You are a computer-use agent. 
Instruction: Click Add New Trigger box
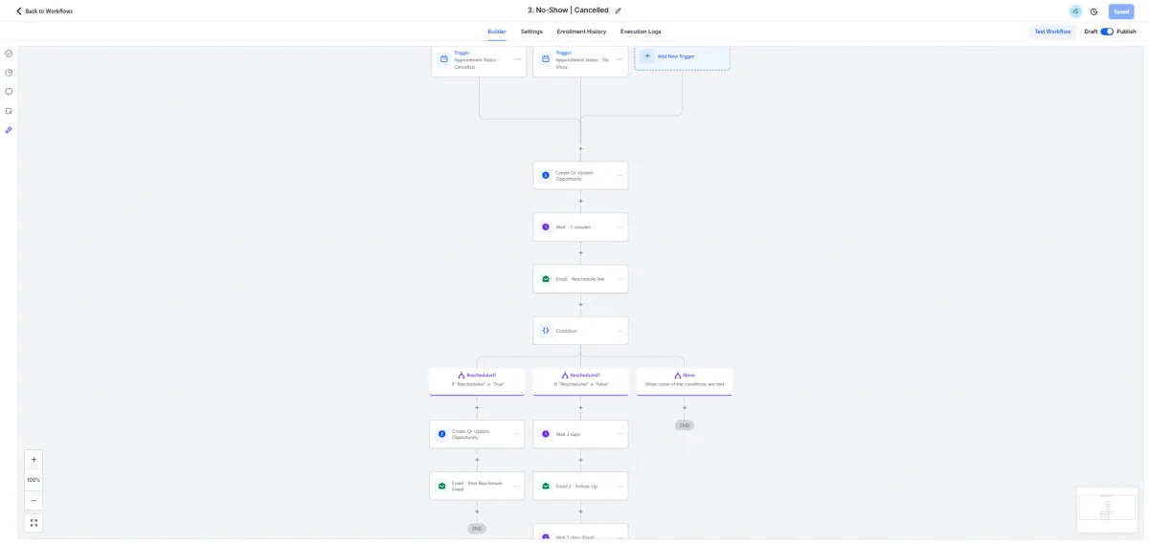682,56
